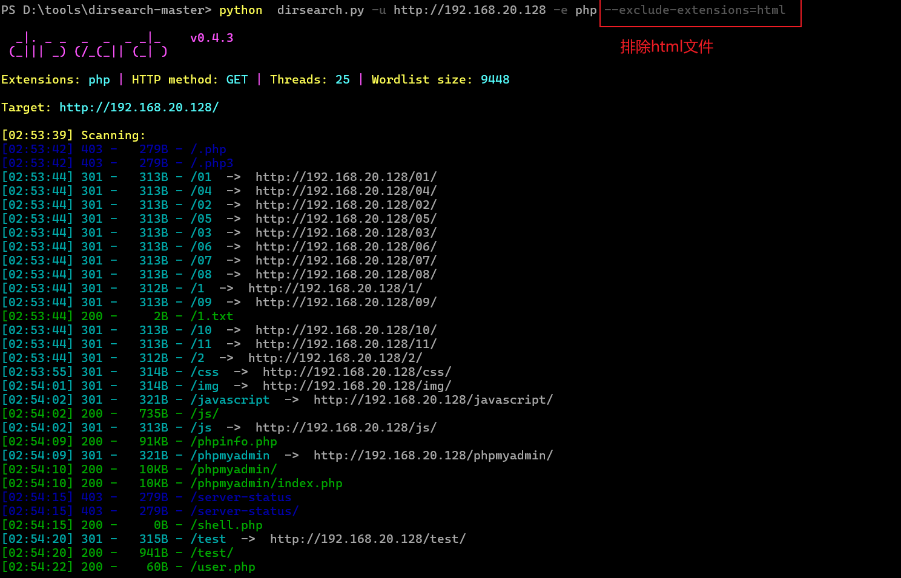Click the Target URL http://192.168.20.128/

click(x=139, y=108)
